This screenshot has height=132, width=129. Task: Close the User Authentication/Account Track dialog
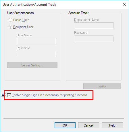[x=124, y=4]
